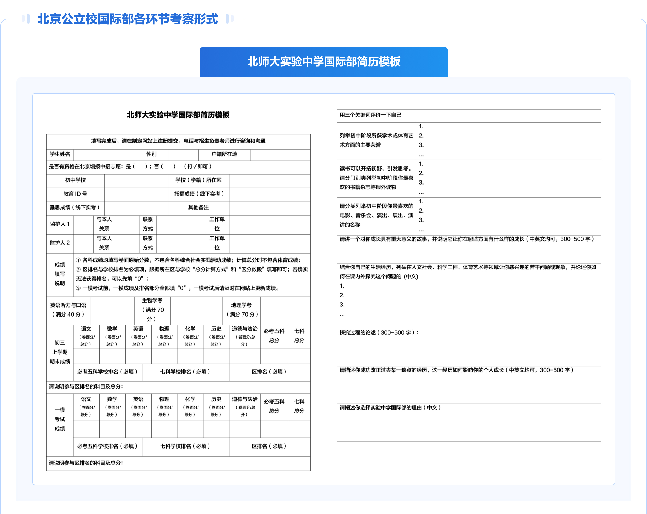
Task: Click the 英语 header in the 一模考试 table
Action: (x=138, y=407)
